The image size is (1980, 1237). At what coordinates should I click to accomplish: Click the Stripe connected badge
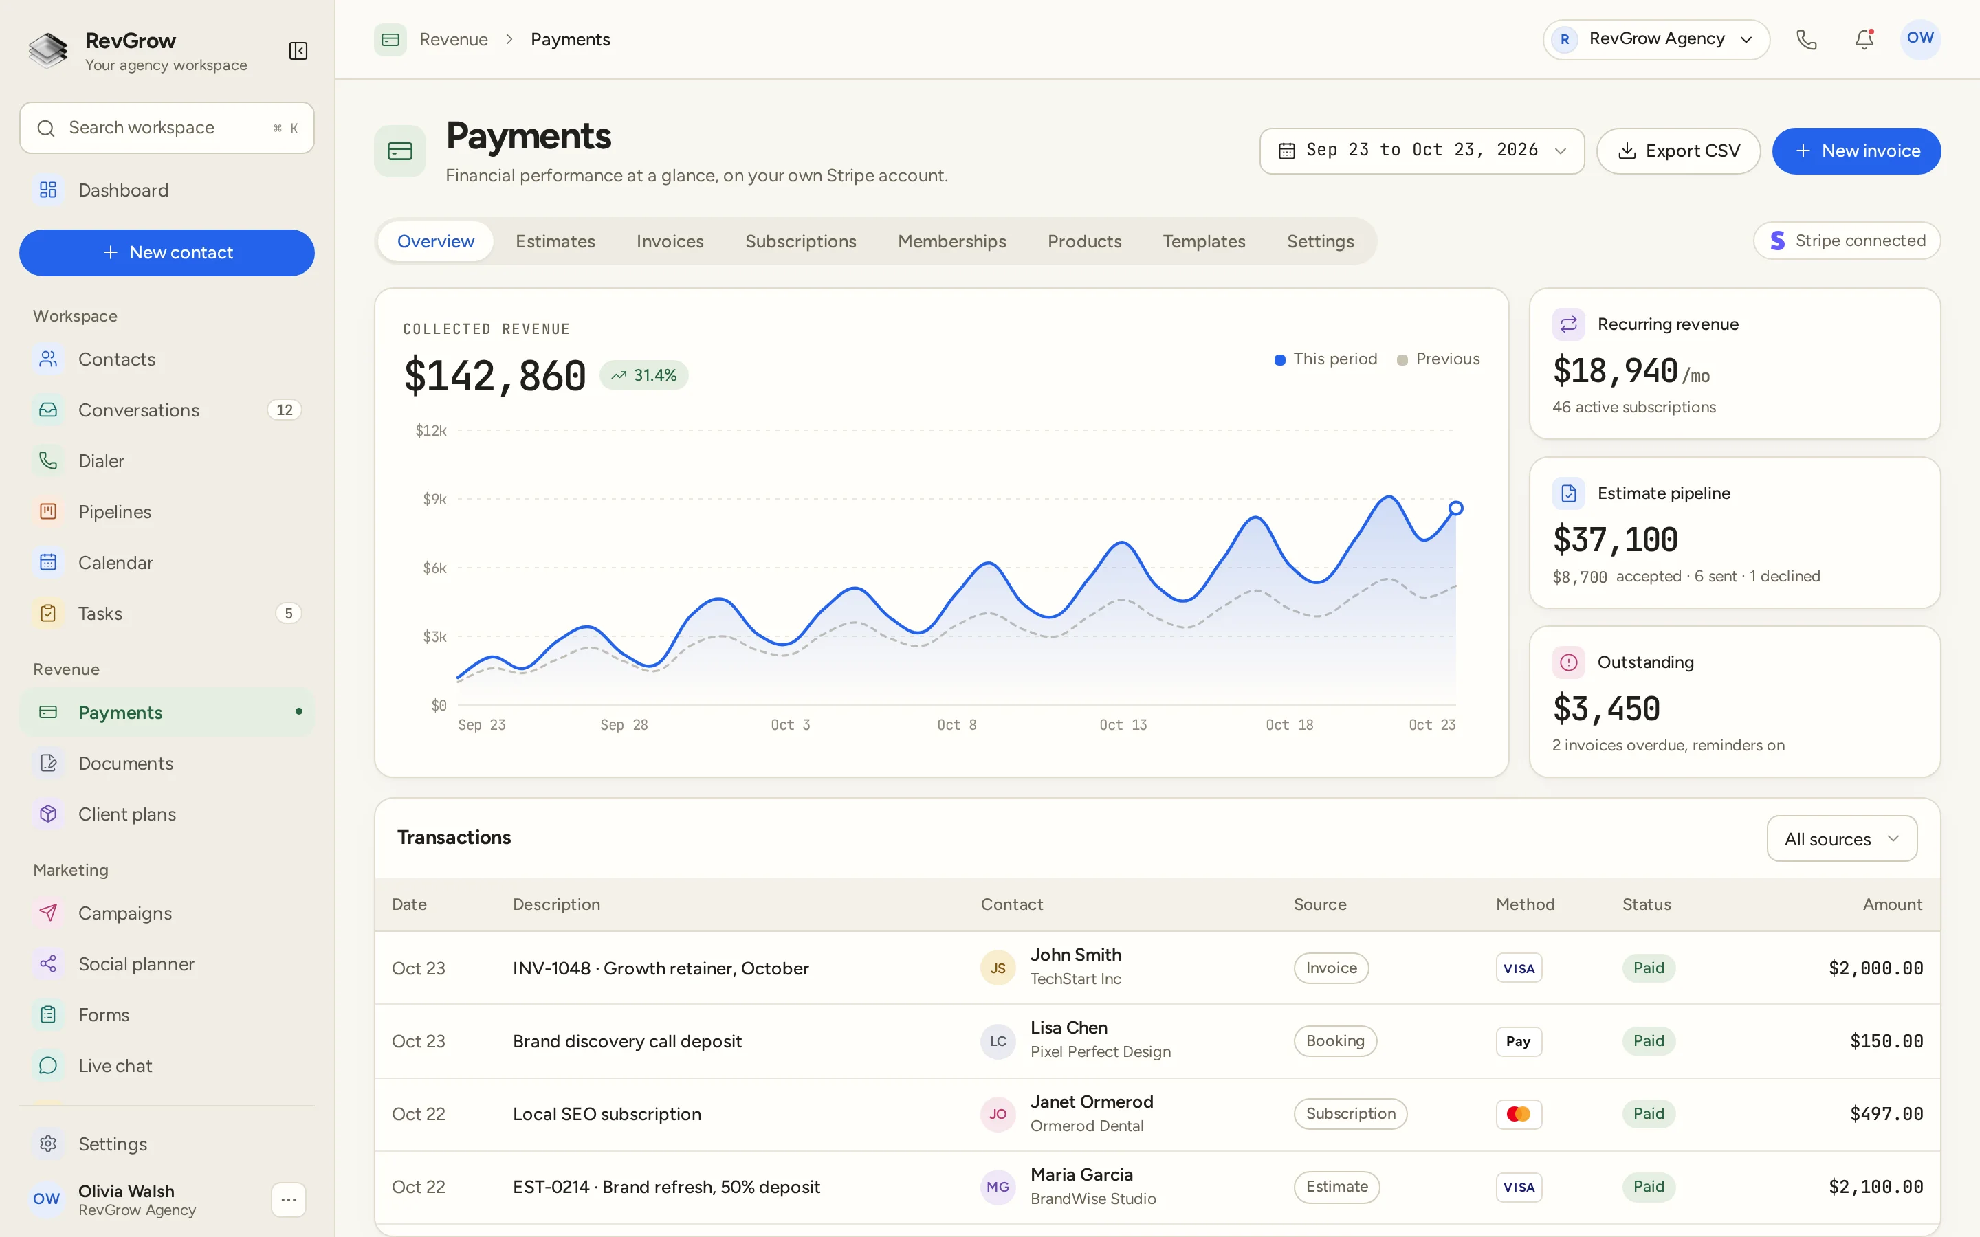click(x=1847, y=241)
